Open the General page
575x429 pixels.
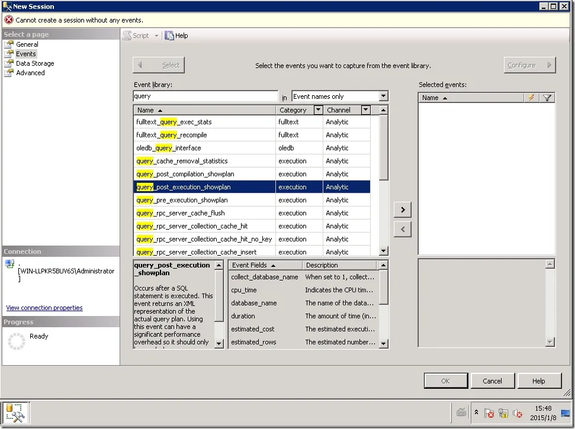pyautogui.click(x=27, y=44)
